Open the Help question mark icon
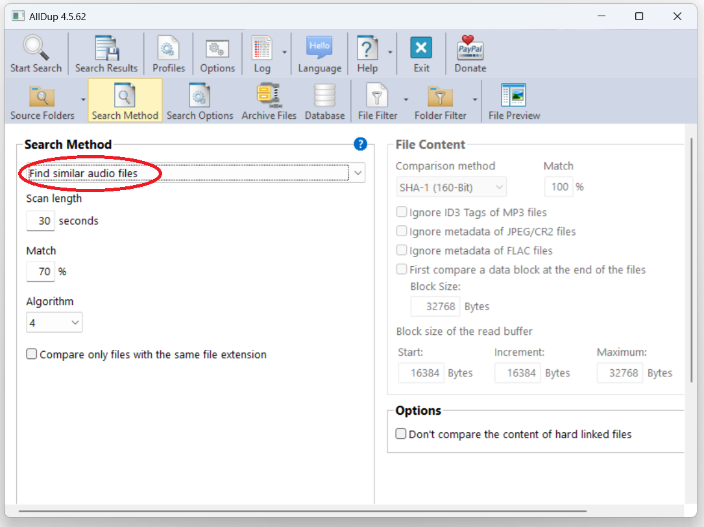Viewport: 704px width, 527px height. (x=367, y=48)
